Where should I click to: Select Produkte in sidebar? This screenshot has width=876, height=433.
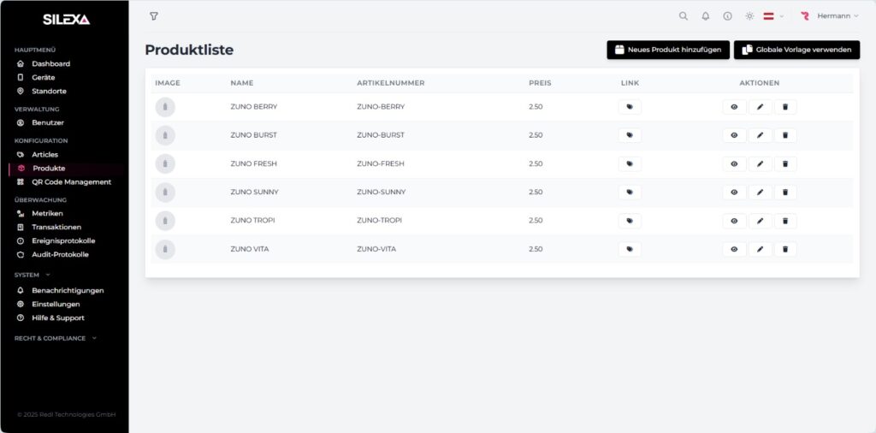click(x=49, y=169)
